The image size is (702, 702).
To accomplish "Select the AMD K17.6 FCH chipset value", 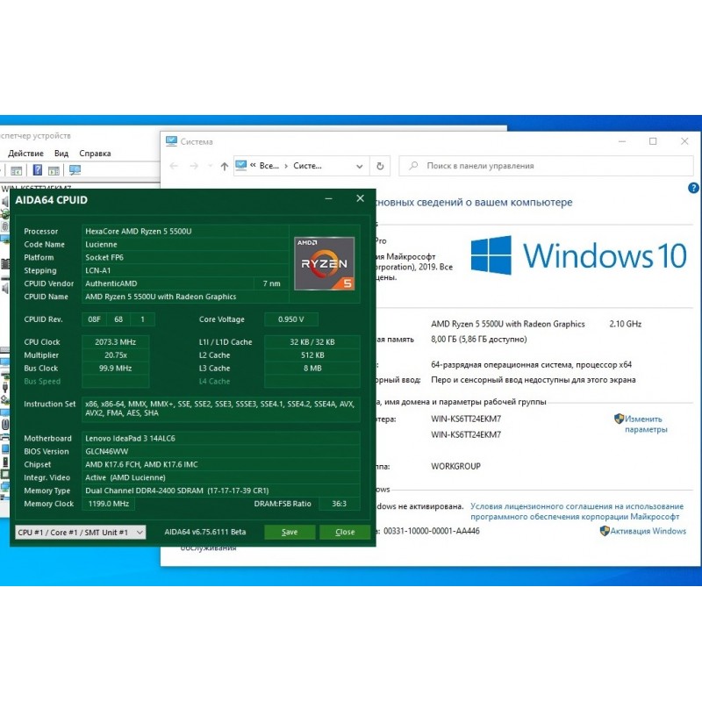I will coord(221,464).
